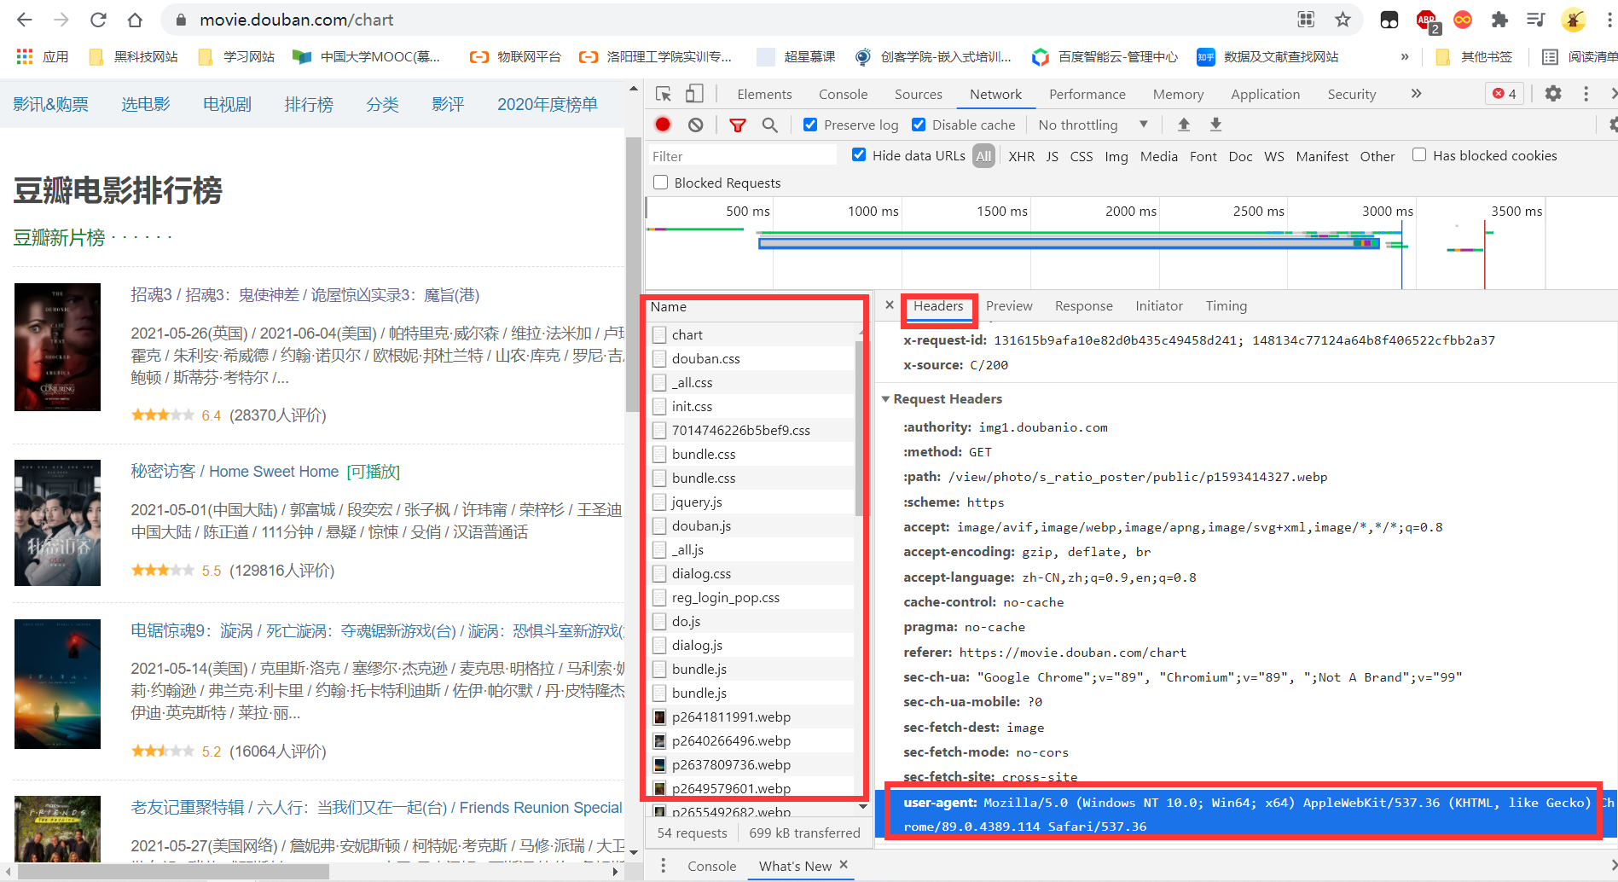Open DevTools settings gear
This screenshot has height=882, width=1618.
(x=1553, y=94)
